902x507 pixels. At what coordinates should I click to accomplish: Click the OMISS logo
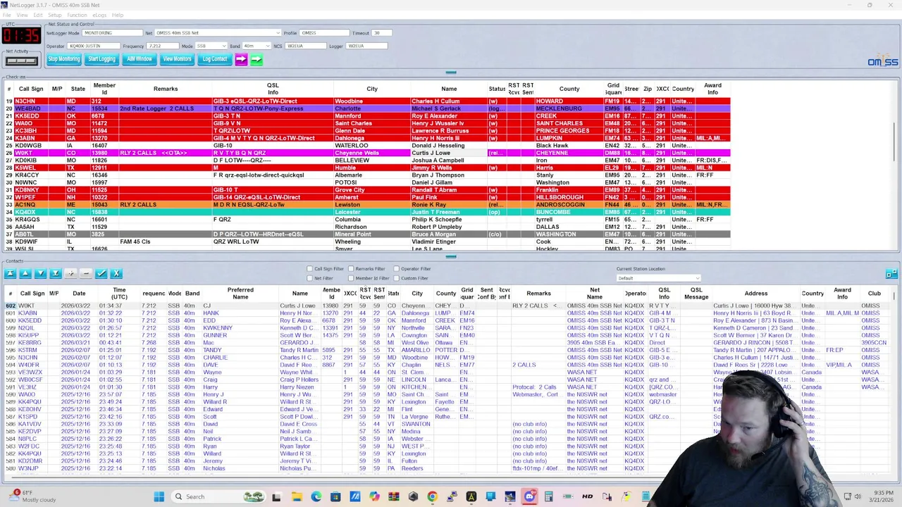[882, 61]
